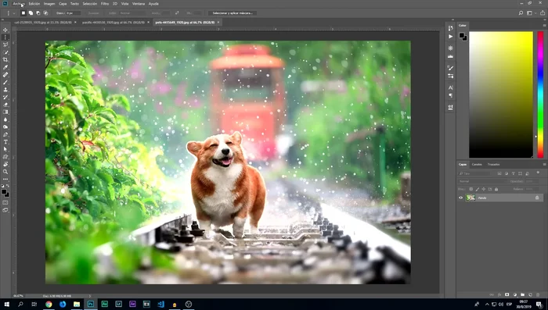This screenshot has width=548, height=310.
Task: Open the Character panel icon
Action: [x=450, y=87]
